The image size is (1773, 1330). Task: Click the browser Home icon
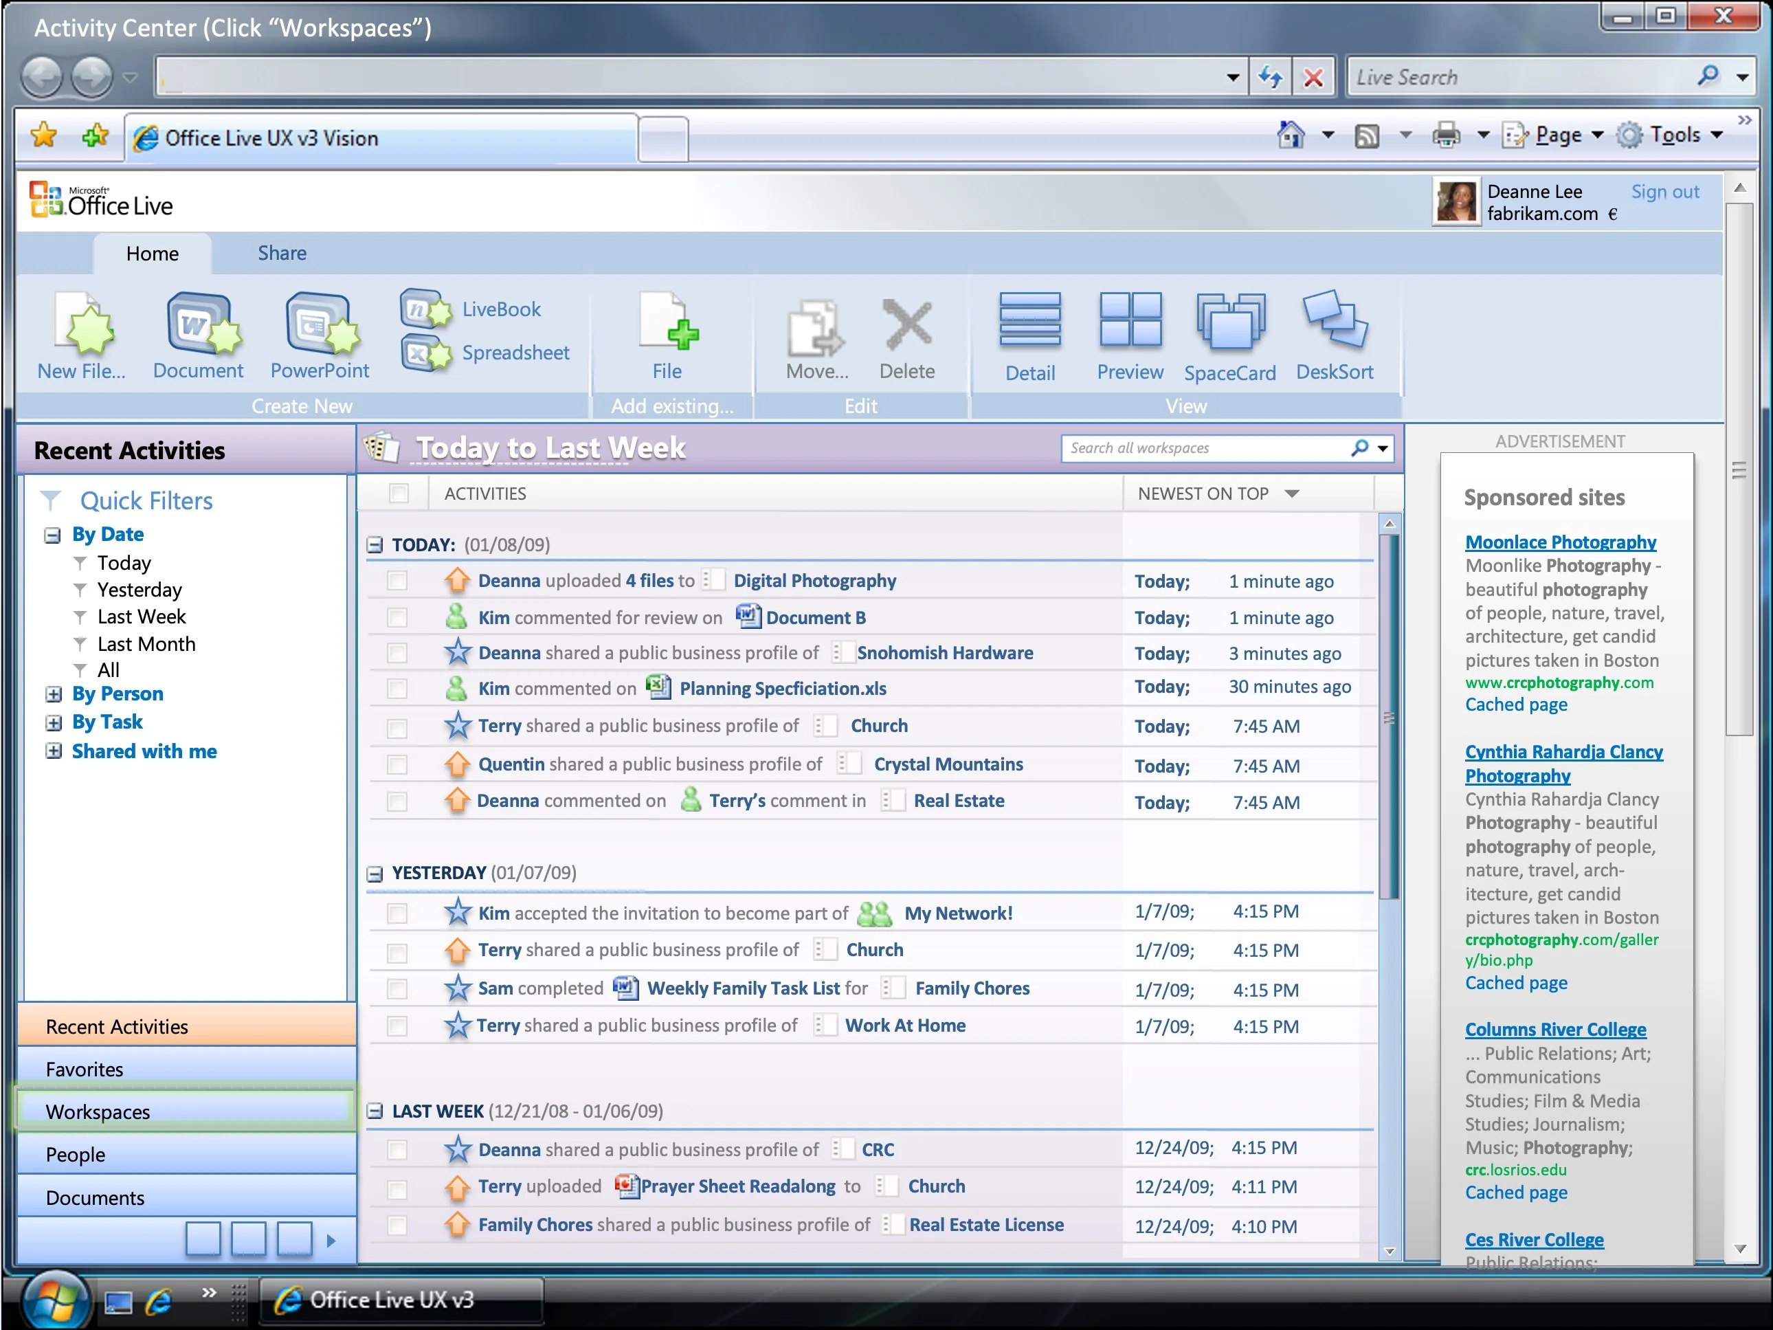(1291, 135)
